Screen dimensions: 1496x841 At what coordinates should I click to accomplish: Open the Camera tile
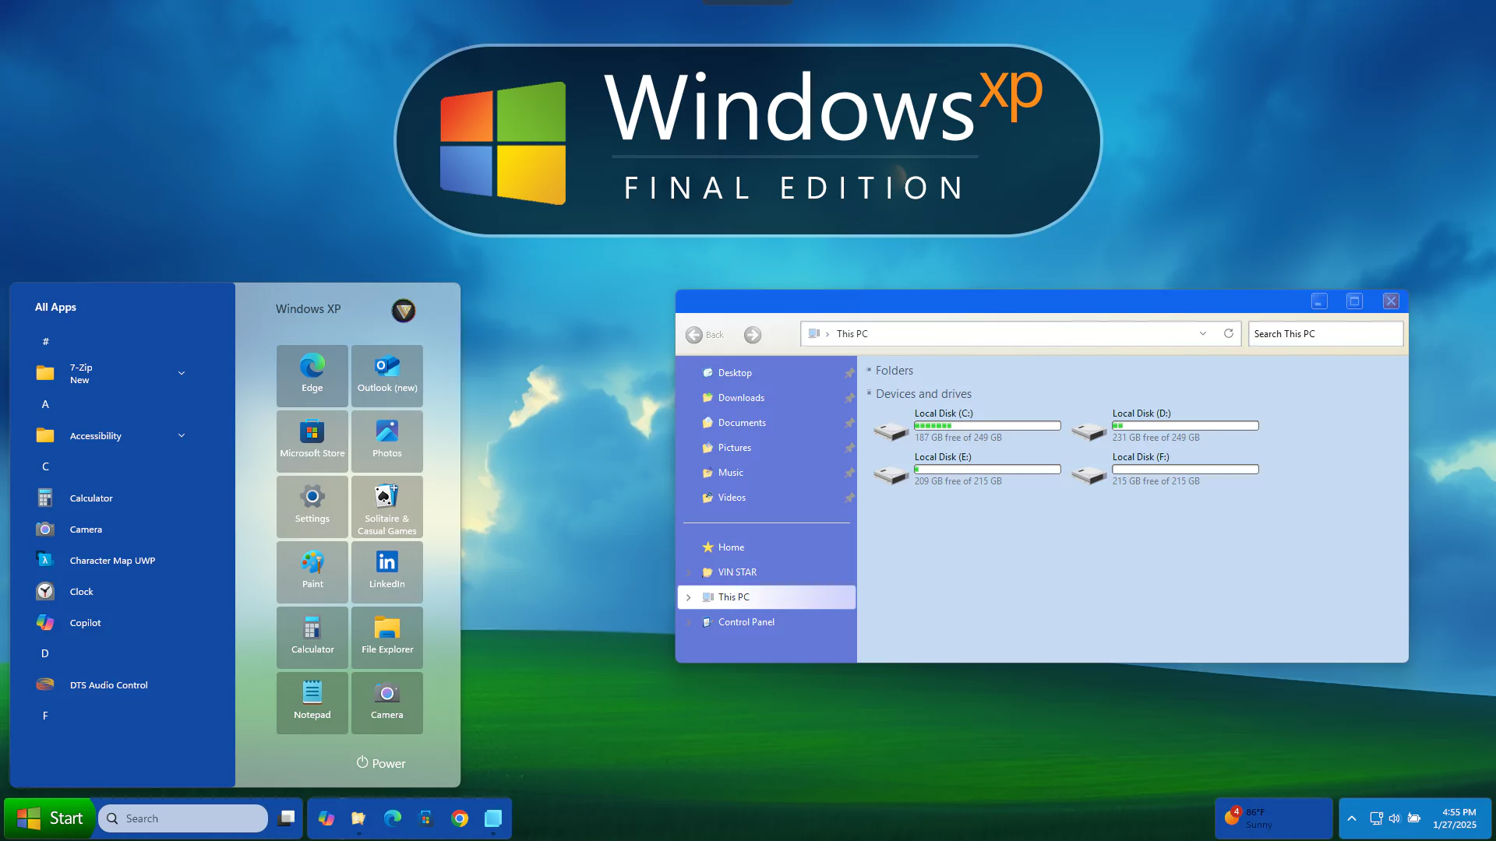pos(386,702)
